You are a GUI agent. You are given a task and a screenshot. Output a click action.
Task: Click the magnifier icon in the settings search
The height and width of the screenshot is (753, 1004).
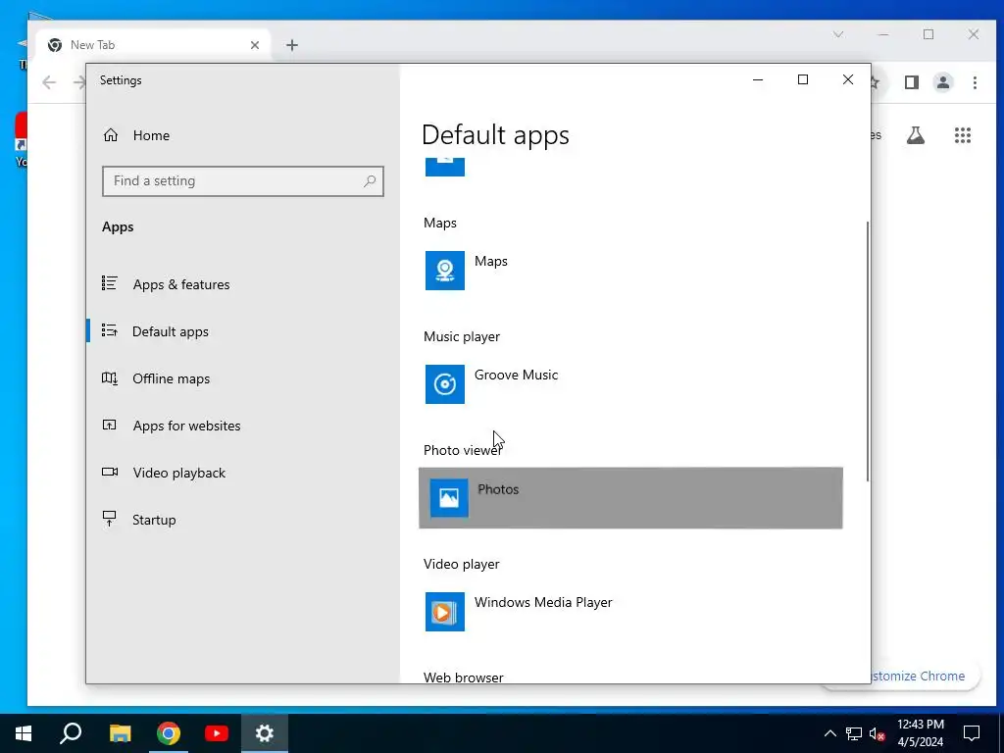370,181
